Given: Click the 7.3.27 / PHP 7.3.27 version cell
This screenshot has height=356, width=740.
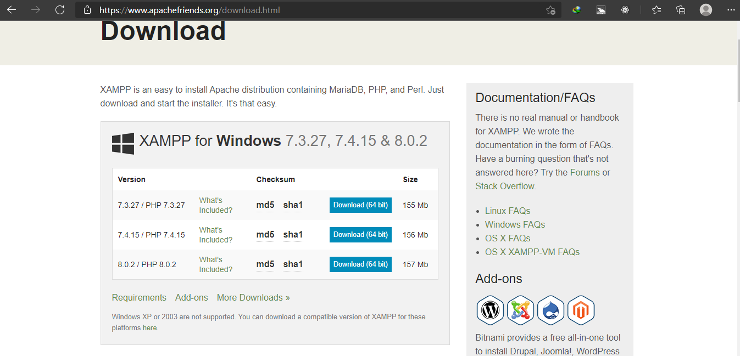Looking at the screenshot, I should click(x=151, y=206).
